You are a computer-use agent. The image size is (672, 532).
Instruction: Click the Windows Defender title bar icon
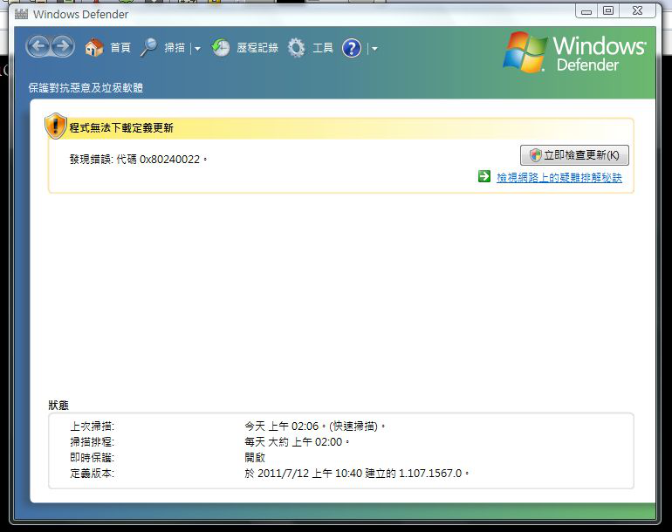[x=21, y=14]
